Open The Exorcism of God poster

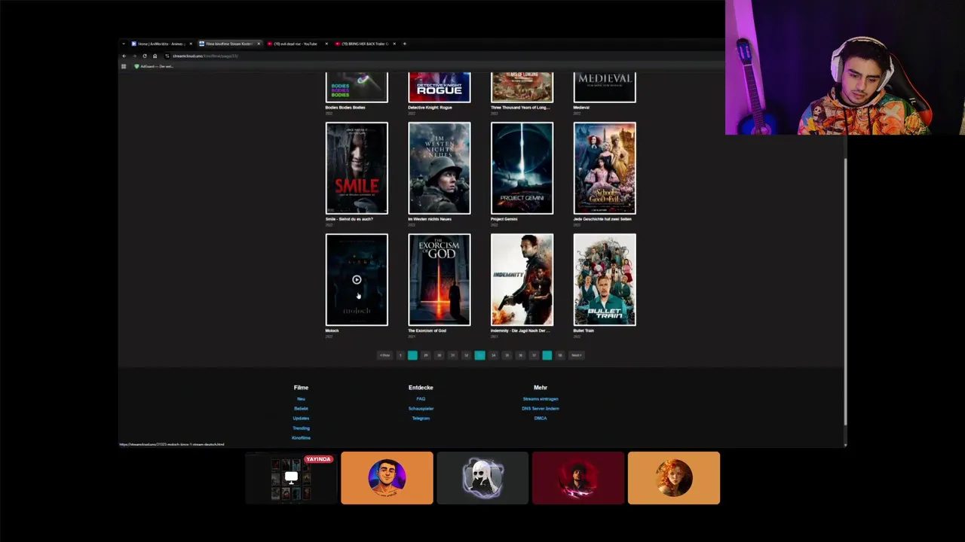(x=439, y=279)
